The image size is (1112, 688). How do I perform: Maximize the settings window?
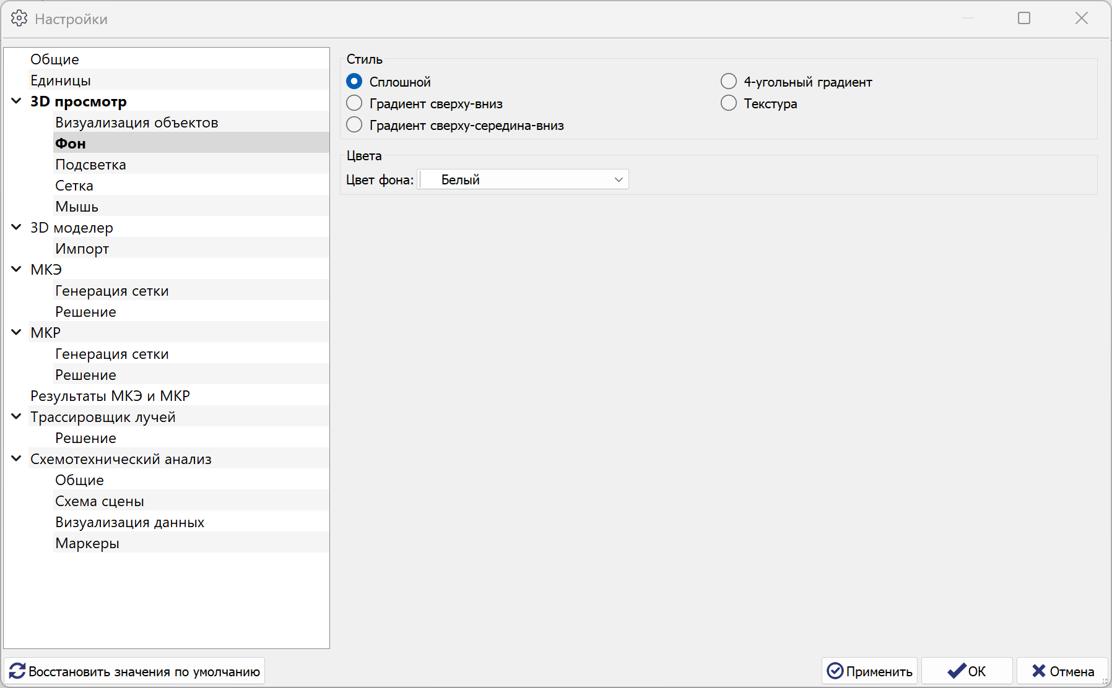click(1024, 19)
